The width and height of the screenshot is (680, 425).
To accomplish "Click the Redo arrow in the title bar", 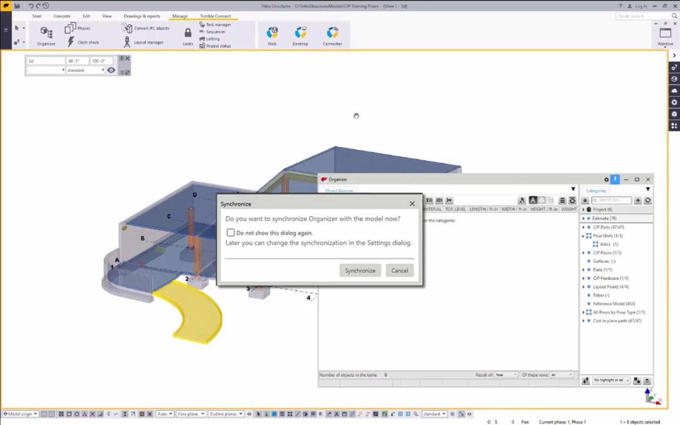I will pos(38,6).
